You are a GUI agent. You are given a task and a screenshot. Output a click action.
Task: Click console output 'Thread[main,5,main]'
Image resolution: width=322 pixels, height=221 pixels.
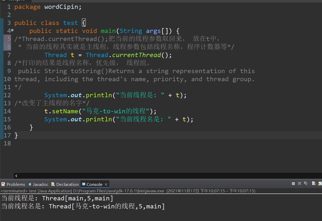pyautogui.click(x=77, y=198)
